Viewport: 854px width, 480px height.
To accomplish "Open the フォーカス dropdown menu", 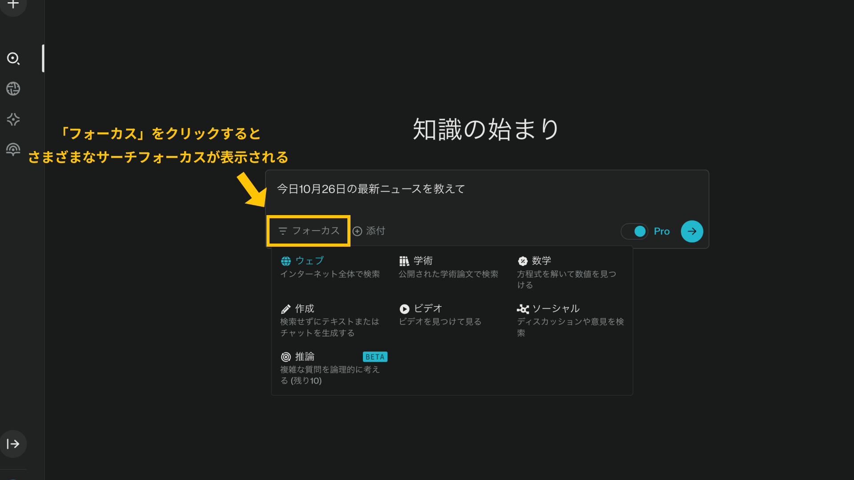I will (308, 231).
